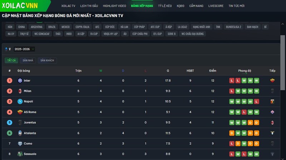Switch standings to Sân nhà
Screen dimensions: 286x160
click(28, 60)
